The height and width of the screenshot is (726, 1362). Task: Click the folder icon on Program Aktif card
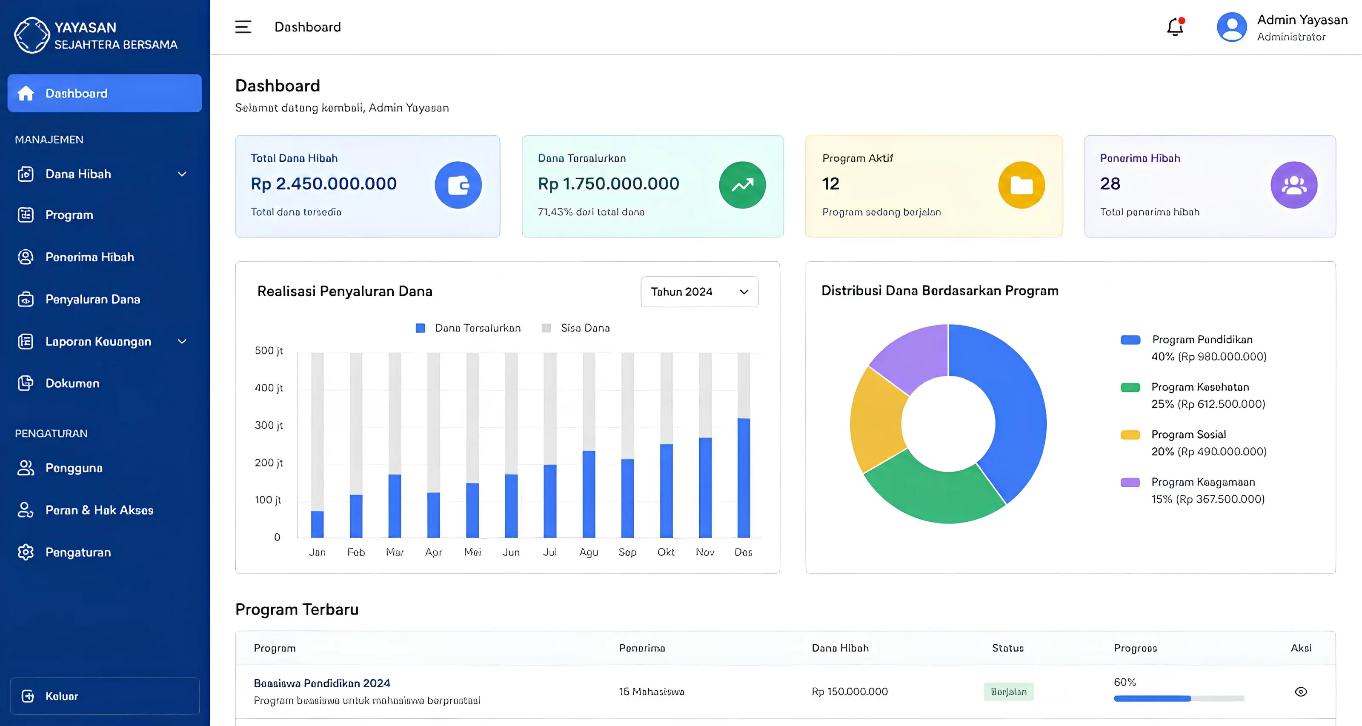pyautogui.click(x=1021, y=185)
